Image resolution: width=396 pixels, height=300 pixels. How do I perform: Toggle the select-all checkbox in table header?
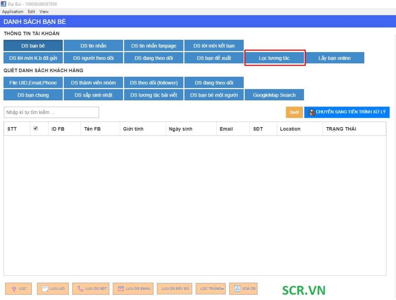click(x=36, y=129)
